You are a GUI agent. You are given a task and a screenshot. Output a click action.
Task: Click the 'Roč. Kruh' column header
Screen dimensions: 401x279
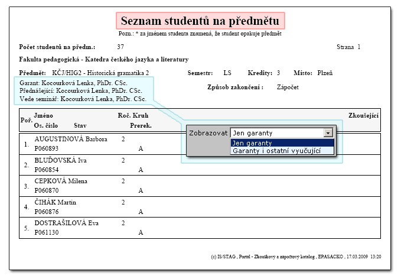point(133,115)
